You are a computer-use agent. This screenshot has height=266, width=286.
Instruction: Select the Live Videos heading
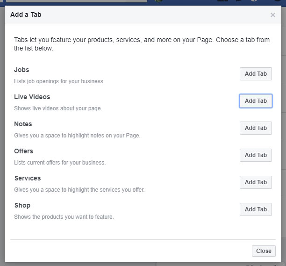pyautogui.click(x=32, y=97)
